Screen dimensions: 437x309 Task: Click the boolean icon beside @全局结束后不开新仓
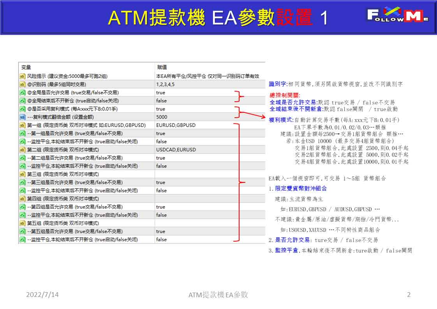(x=22, y=101)
